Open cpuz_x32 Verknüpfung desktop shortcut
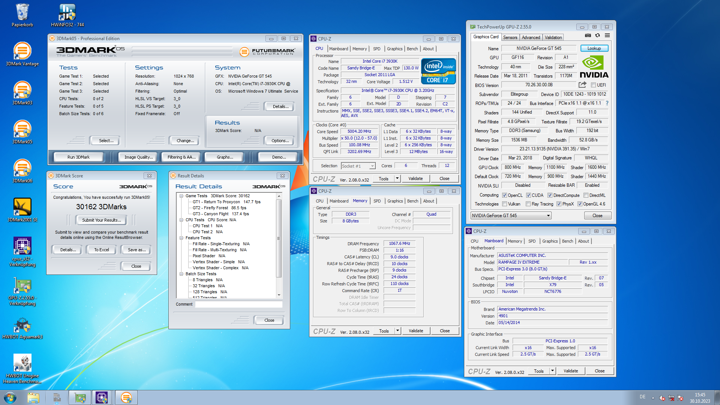 pos(22,251)
